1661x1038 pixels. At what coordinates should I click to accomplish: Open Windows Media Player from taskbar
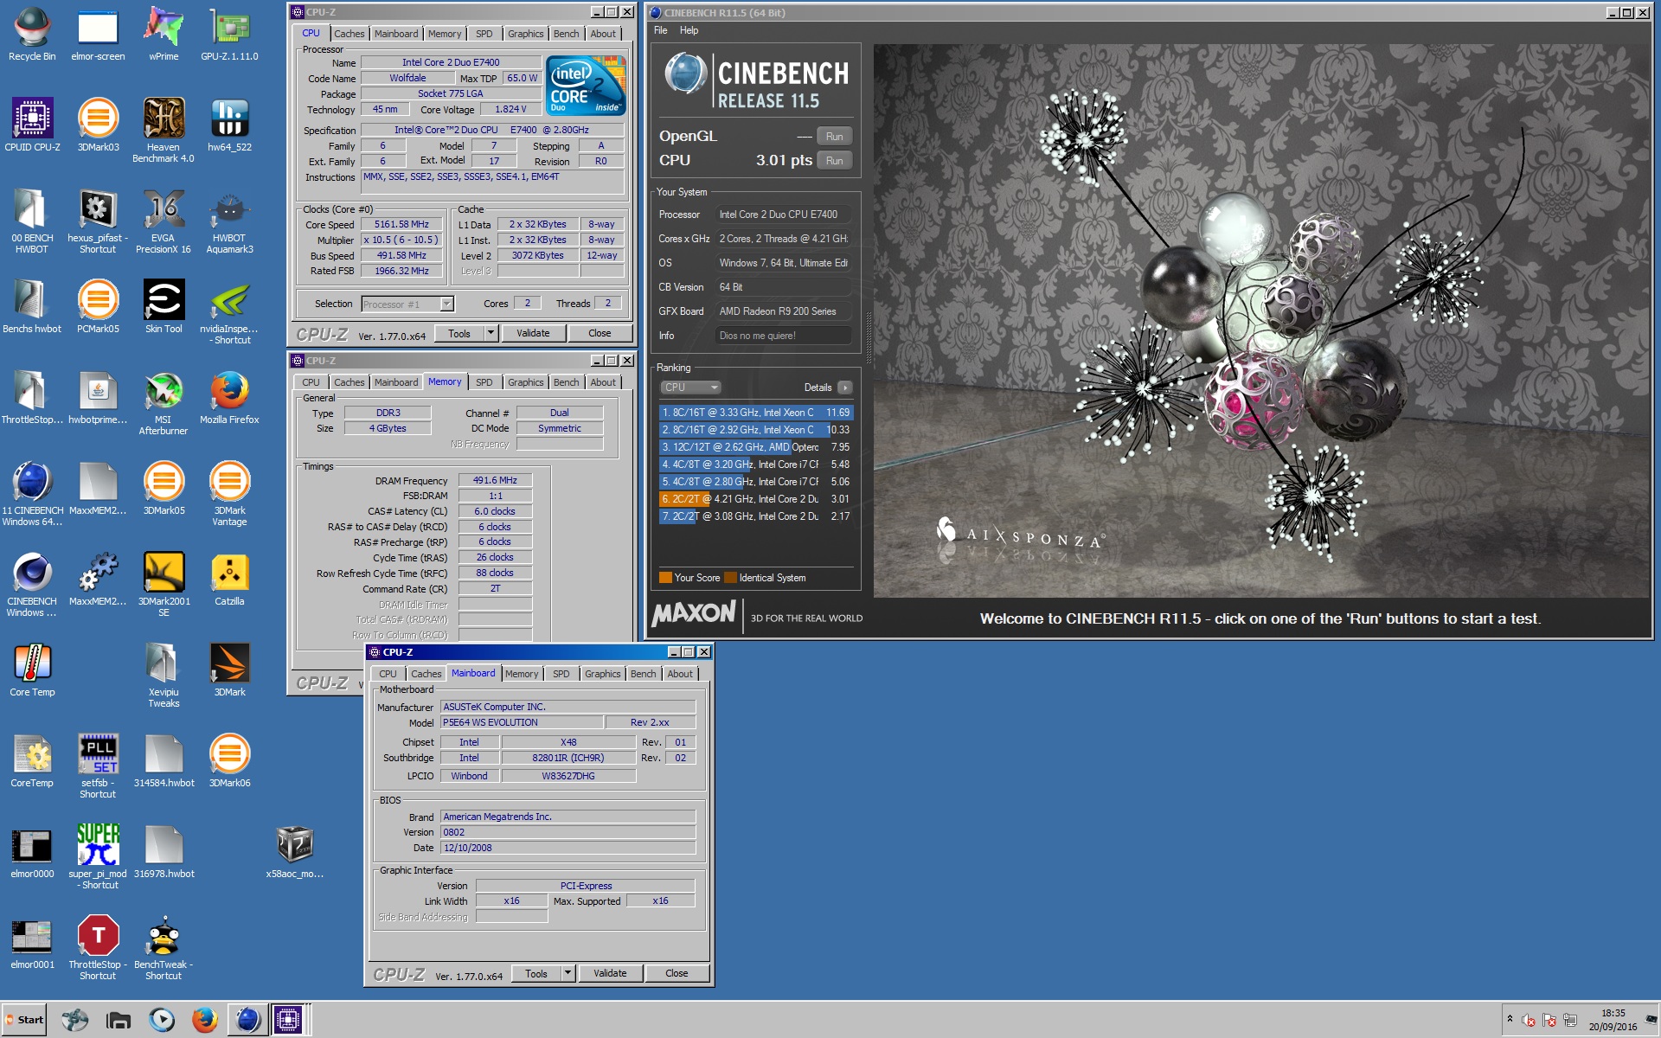(x=162, y=1020)
